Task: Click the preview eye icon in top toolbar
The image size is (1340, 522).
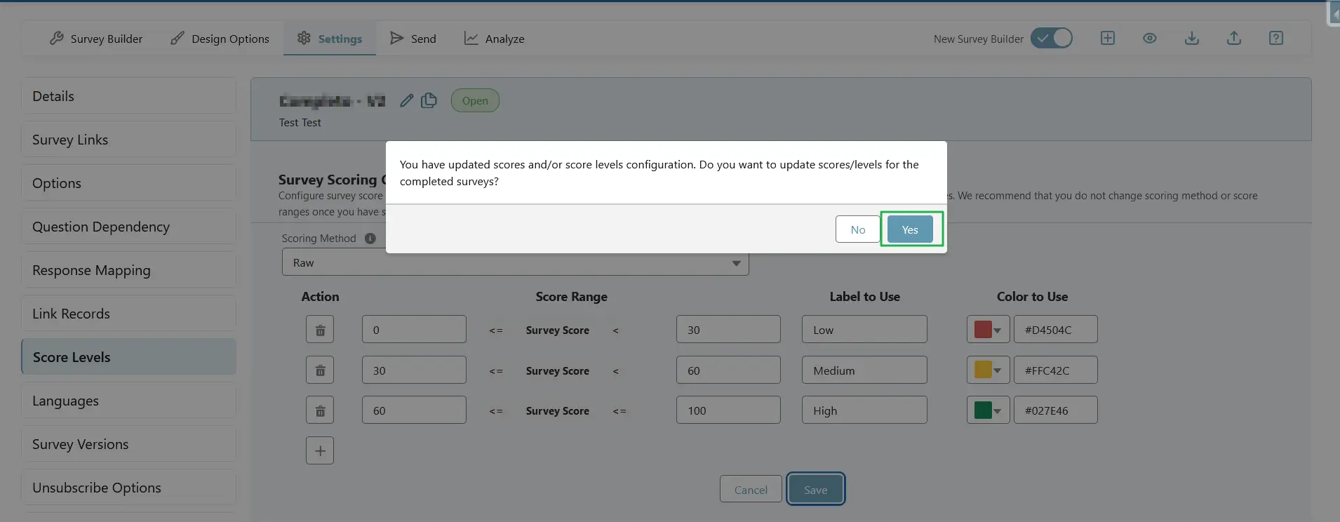Action: click(x=1149, y=38)
